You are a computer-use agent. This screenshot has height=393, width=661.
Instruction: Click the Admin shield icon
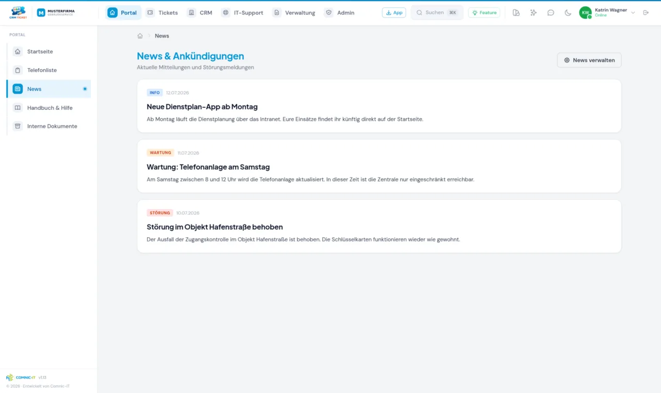[x=328, y=13]
